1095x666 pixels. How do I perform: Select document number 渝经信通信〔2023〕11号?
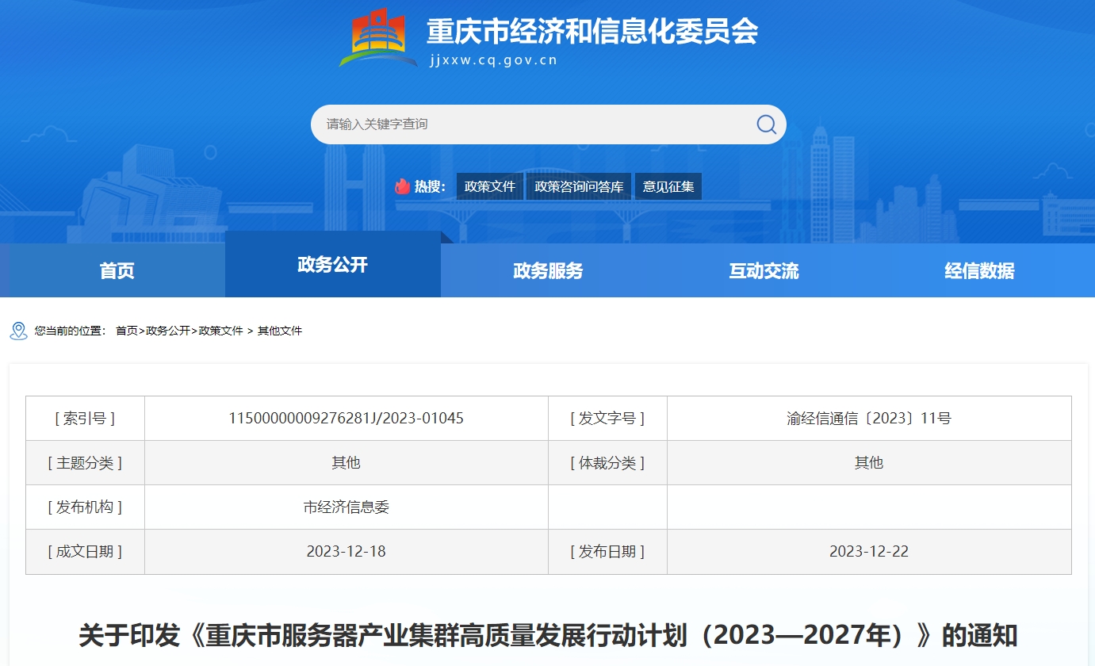click(869, 419)
